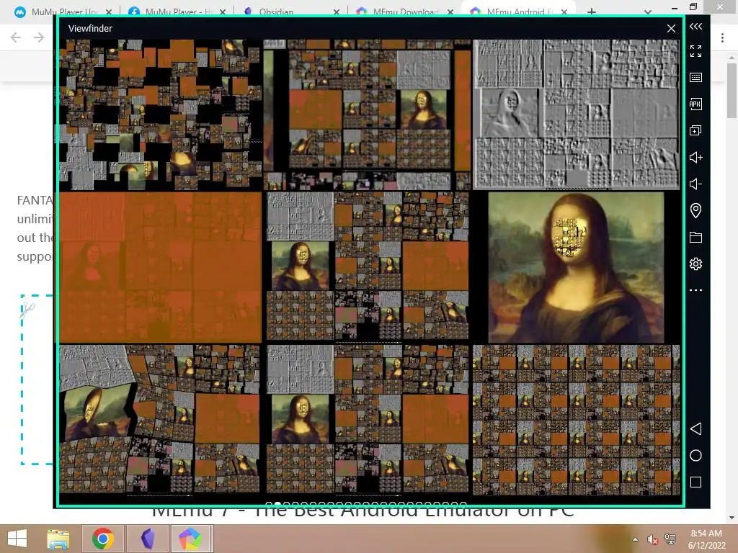Open the GPS location tool
This screenshot has width=738, height=553.
[x=695, y=210]
